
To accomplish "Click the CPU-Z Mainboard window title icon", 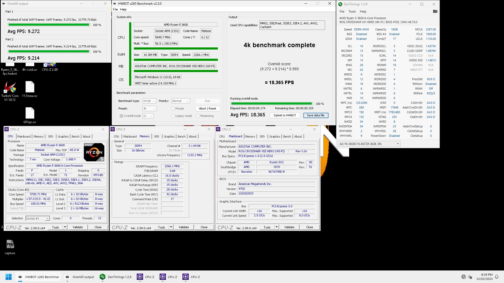I will click(218, 129).
